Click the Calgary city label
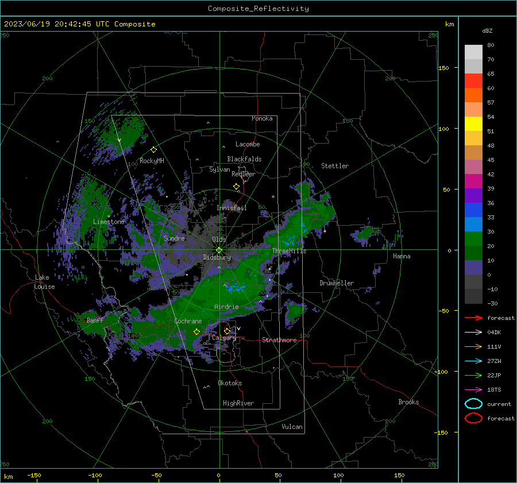The height and width of the screenshot is (483, 517). point(224,338)
